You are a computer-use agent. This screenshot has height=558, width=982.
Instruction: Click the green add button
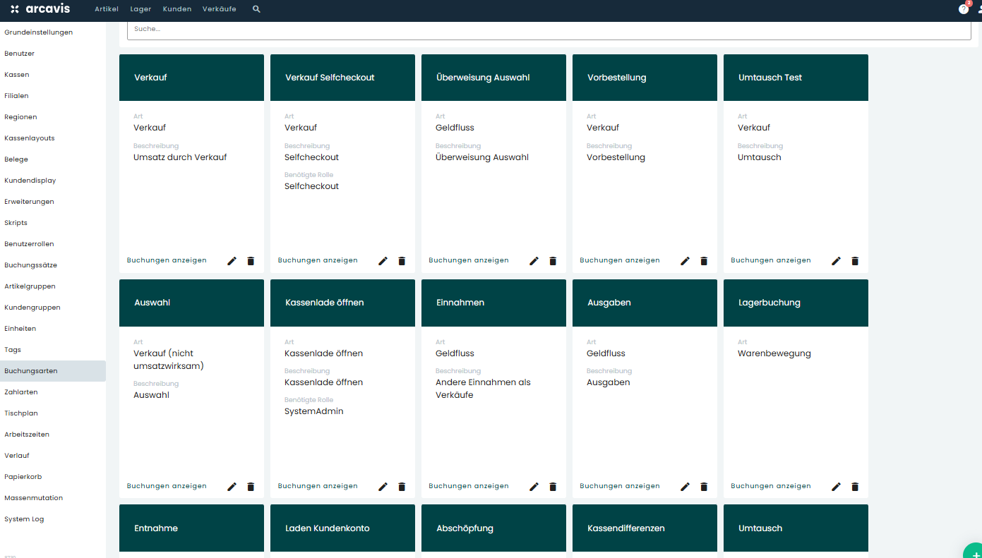pos(973,550)
